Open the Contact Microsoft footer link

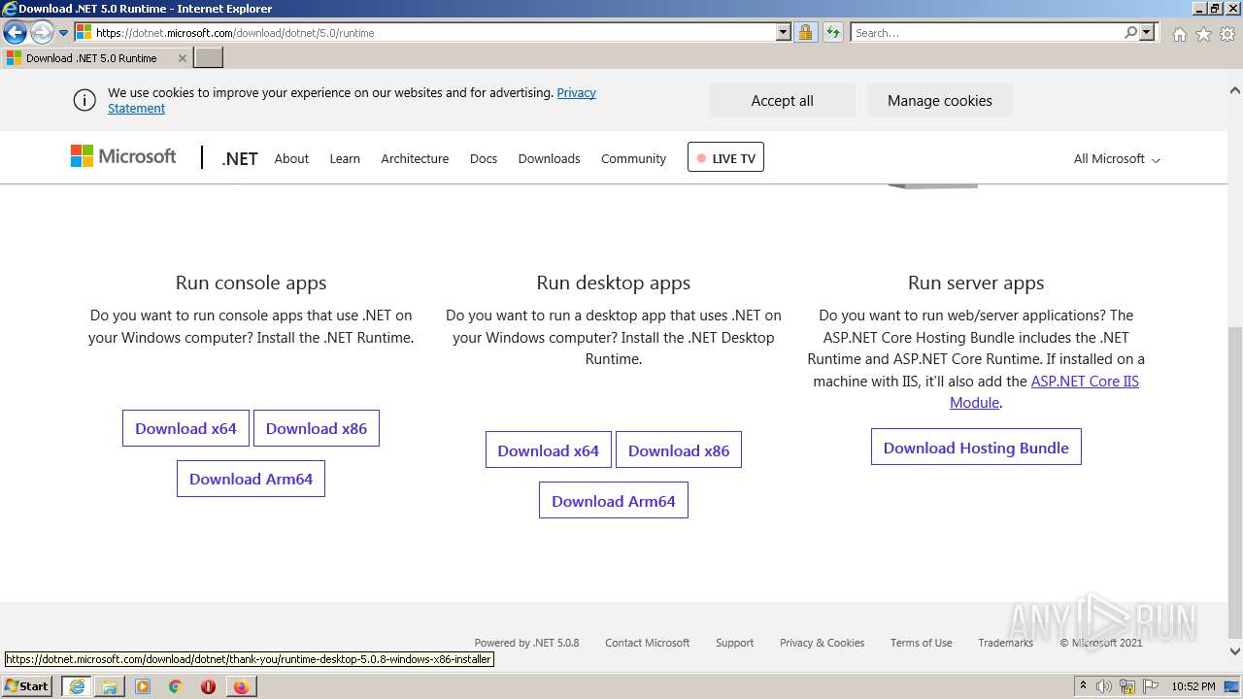647,643
